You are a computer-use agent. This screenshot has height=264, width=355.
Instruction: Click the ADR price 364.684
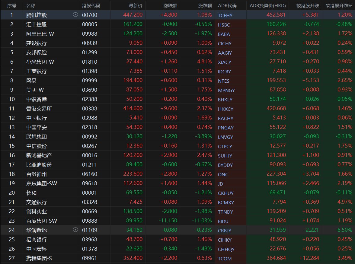click(x=276, y=258)
